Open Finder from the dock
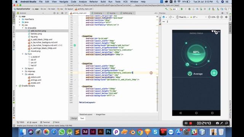244x137 pixels. click(23, 132)
